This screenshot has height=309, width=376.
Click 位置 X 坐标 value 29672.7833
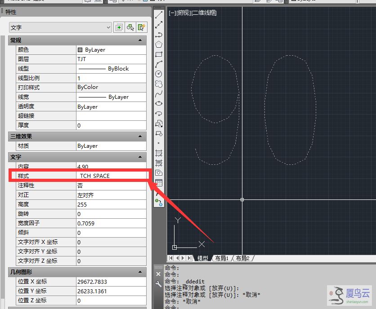click(x=111, y=282)
